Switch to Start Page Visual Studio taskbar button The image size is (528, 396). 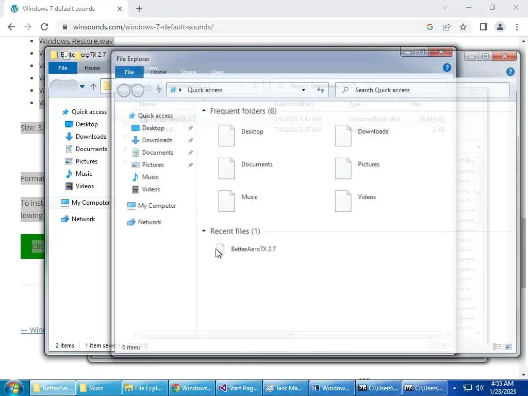click(239, 388)
